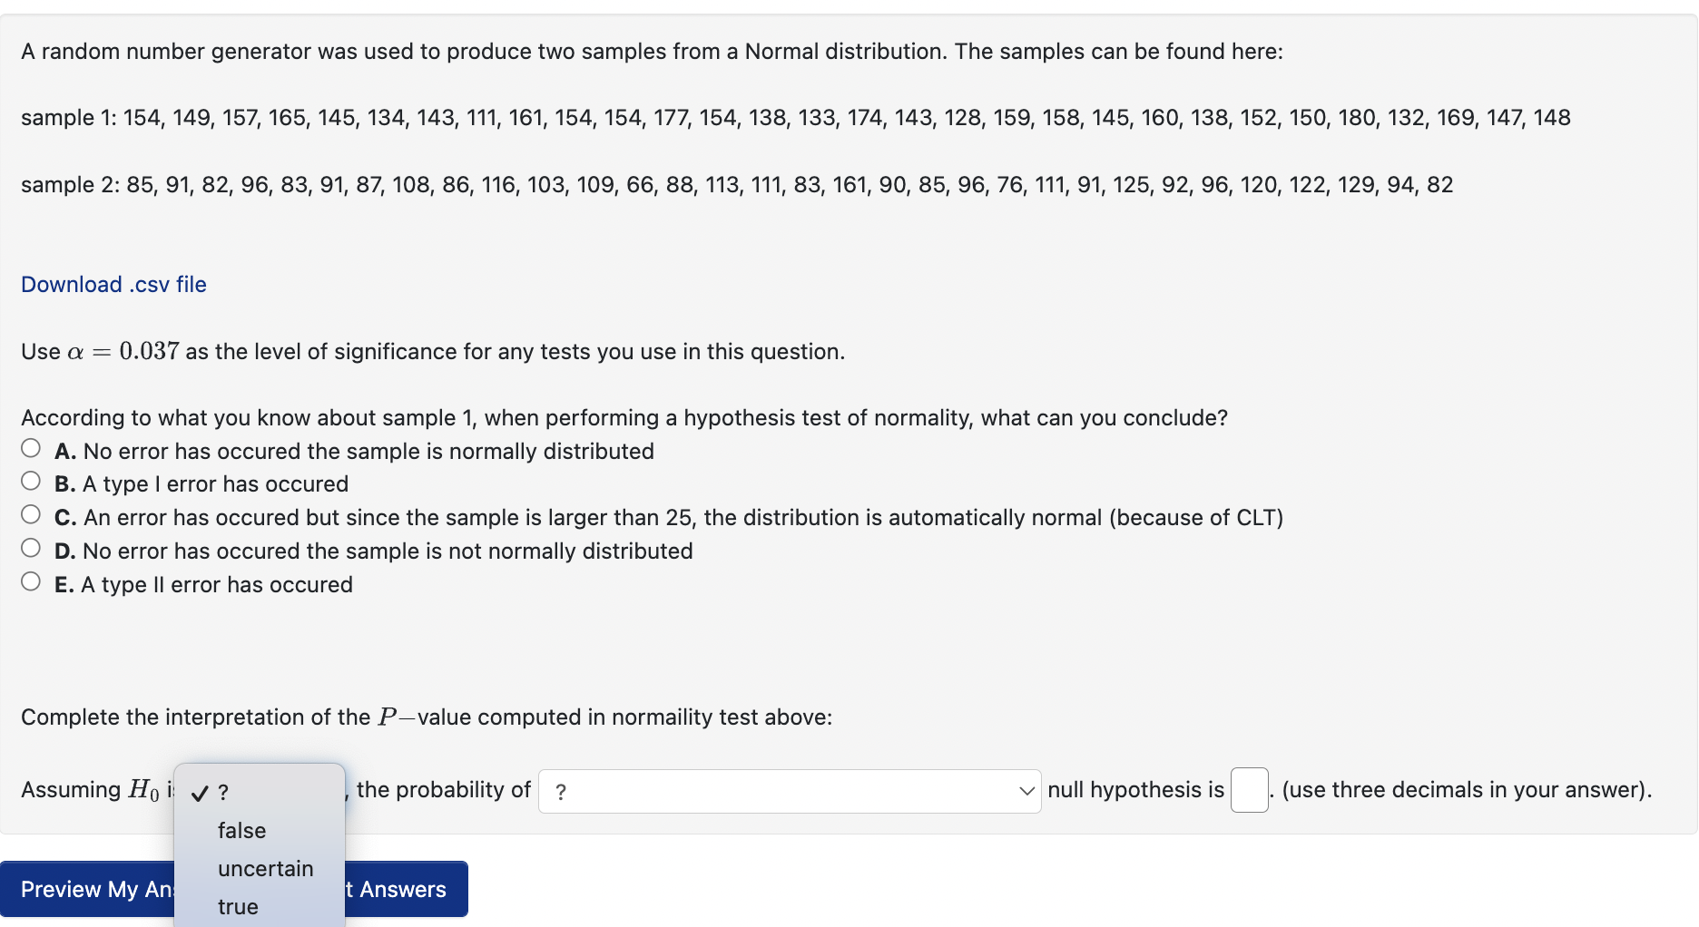The height and width of the screenshot is (927, 1699).
Task: Select option A radio button about no error
Action: pyautogui.click(x=30, y=447)
